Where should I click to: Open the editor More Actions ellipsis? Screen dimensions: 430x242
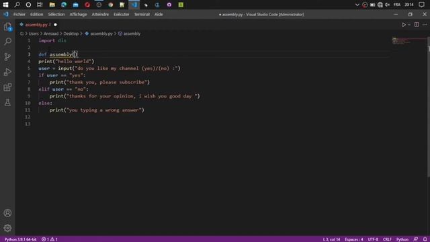pyautogui.click(x=425, y=25)
